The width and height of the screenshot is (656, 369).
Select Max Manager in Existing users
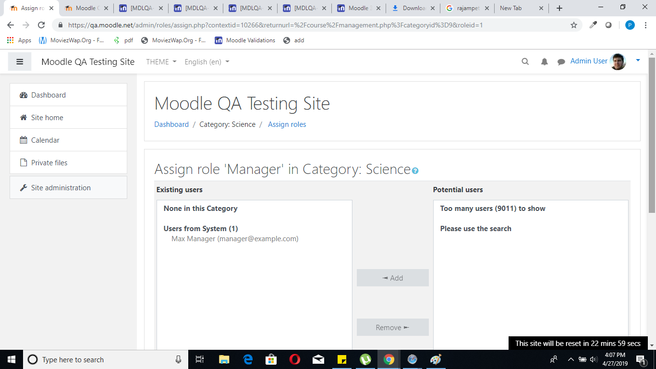235,238
